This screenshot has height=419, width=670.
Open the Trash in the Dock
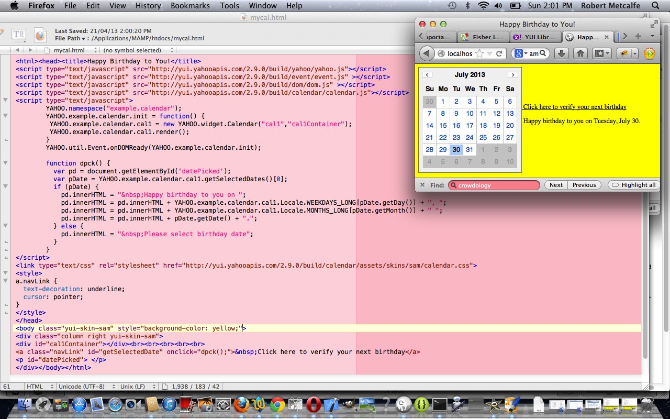click(647, 404)
